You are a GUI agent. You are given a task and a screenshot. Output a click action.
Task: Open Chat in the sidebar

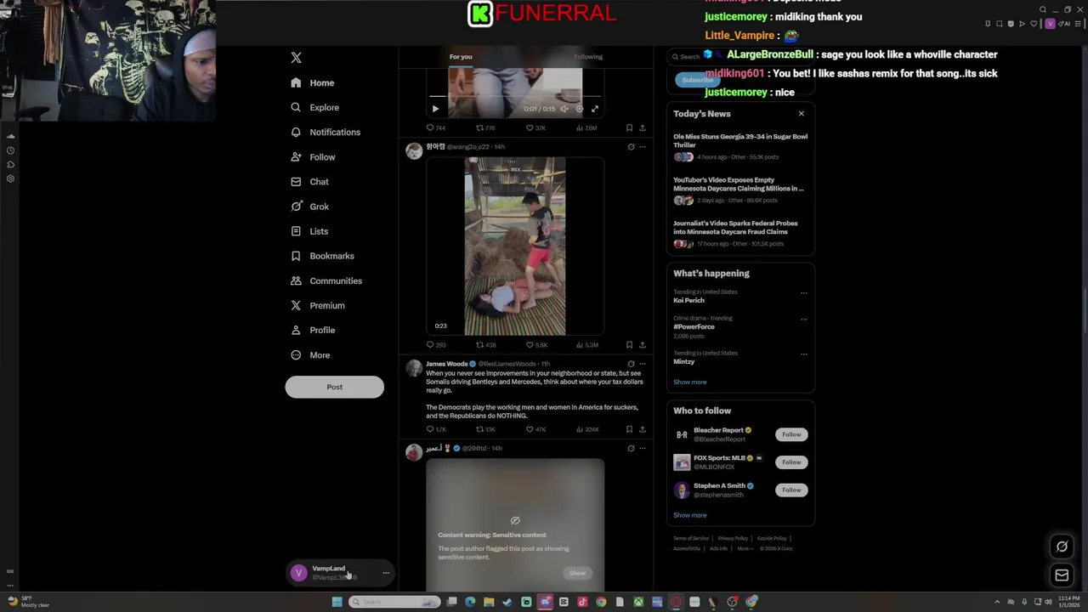point(309,181)
